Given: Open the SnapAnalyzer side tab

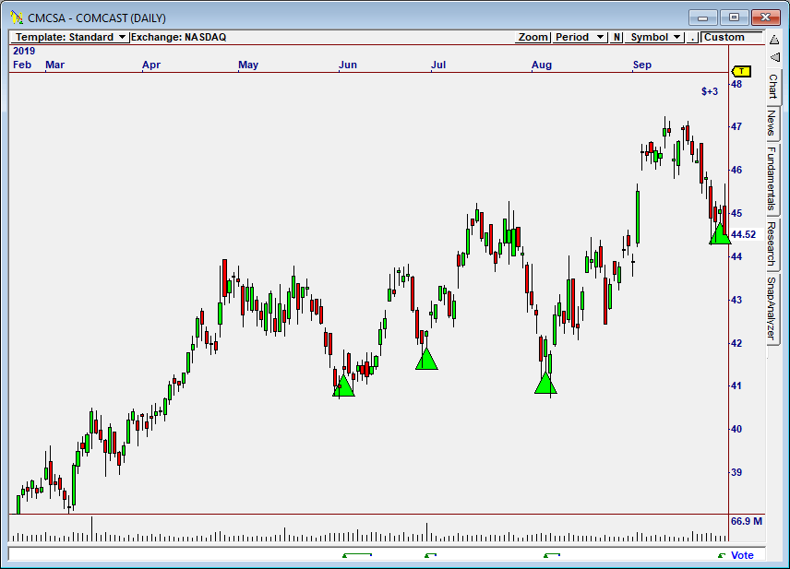Looking at the screenshot, I should pos(772,308).
